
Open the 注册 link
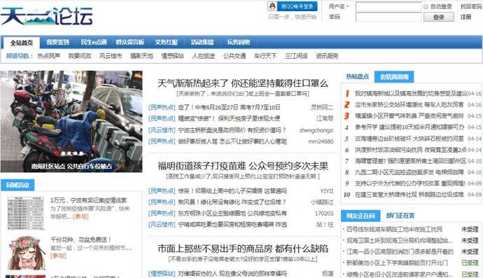click(465, 17)
